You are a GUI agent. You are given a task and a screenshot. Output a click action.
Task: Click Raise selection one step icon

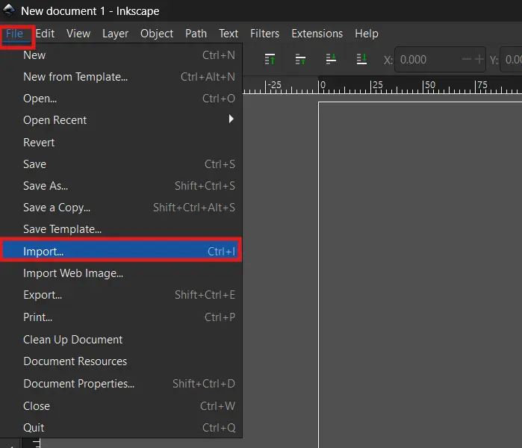pos(300,59)
